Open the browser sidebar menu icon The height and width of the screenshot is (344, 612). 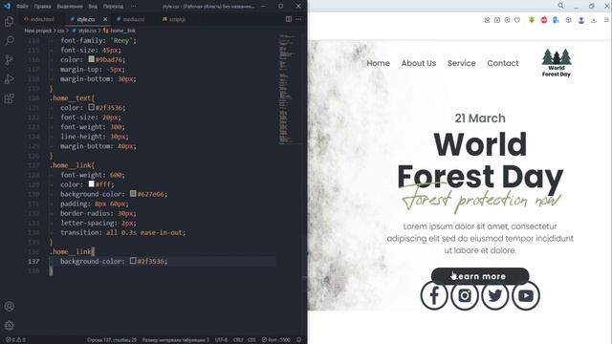pyautogui.click(x=606, y=20)
